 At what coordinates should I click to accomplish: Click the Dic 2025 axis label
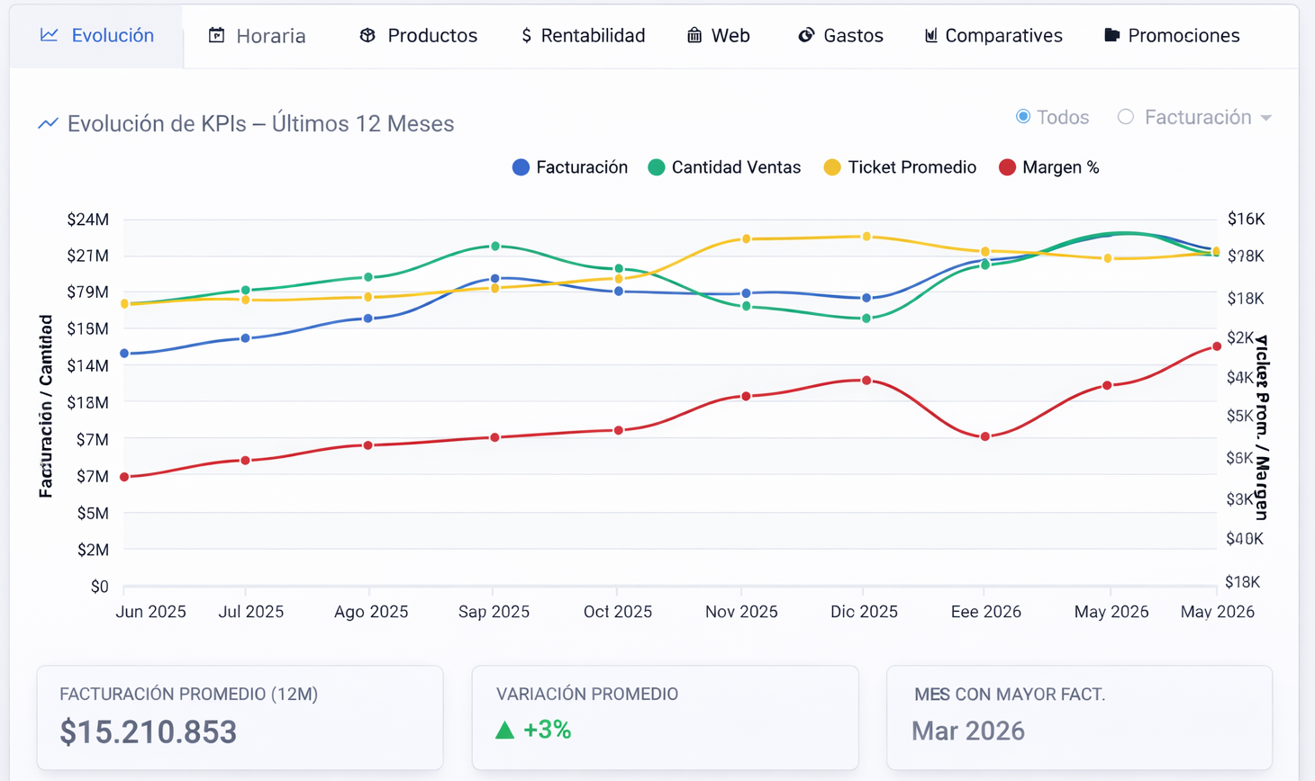864,612
